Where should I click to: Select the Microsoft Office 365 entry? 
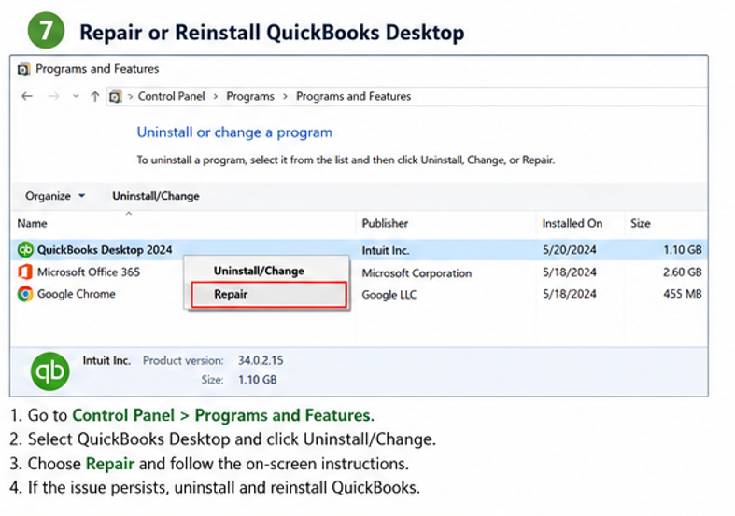pyautogui.click(x=89, y=272)
